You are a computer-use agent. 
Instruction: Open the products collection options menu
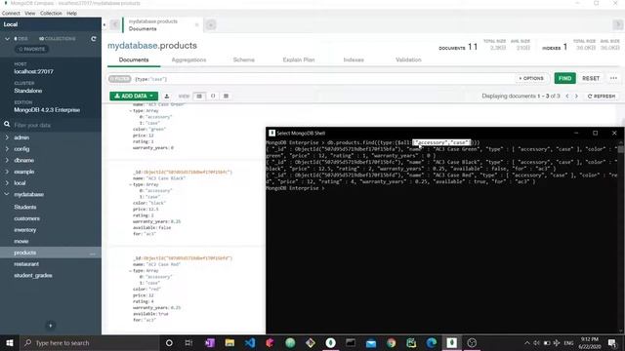[x=93, y=253]
